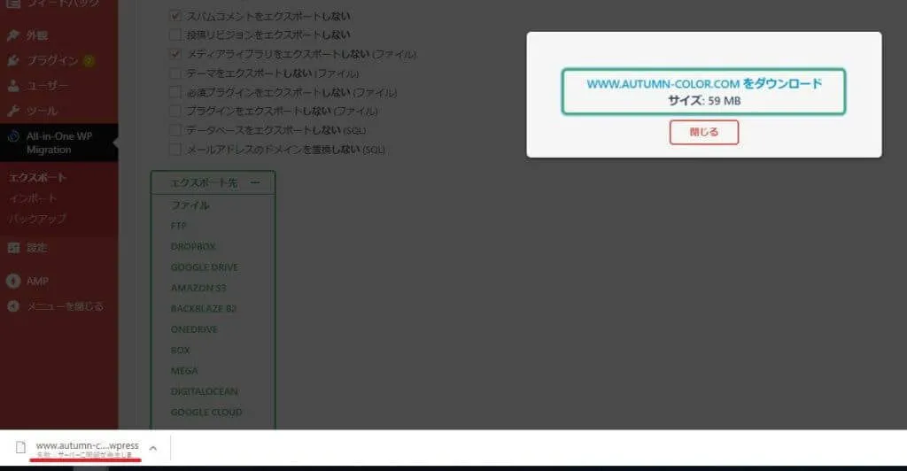Open the インポート submenu item
This screenshot has width=907, height=471.
click(32, 197)
